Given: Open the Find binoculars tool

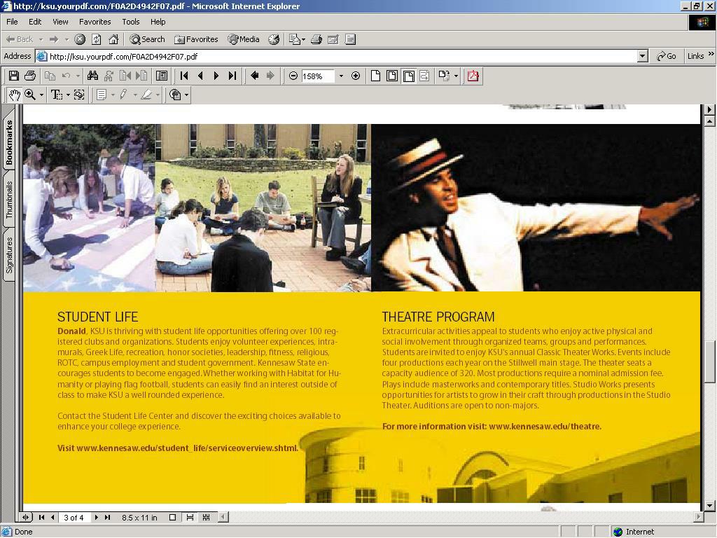Looking at the screenshot, I should (93, 76).
